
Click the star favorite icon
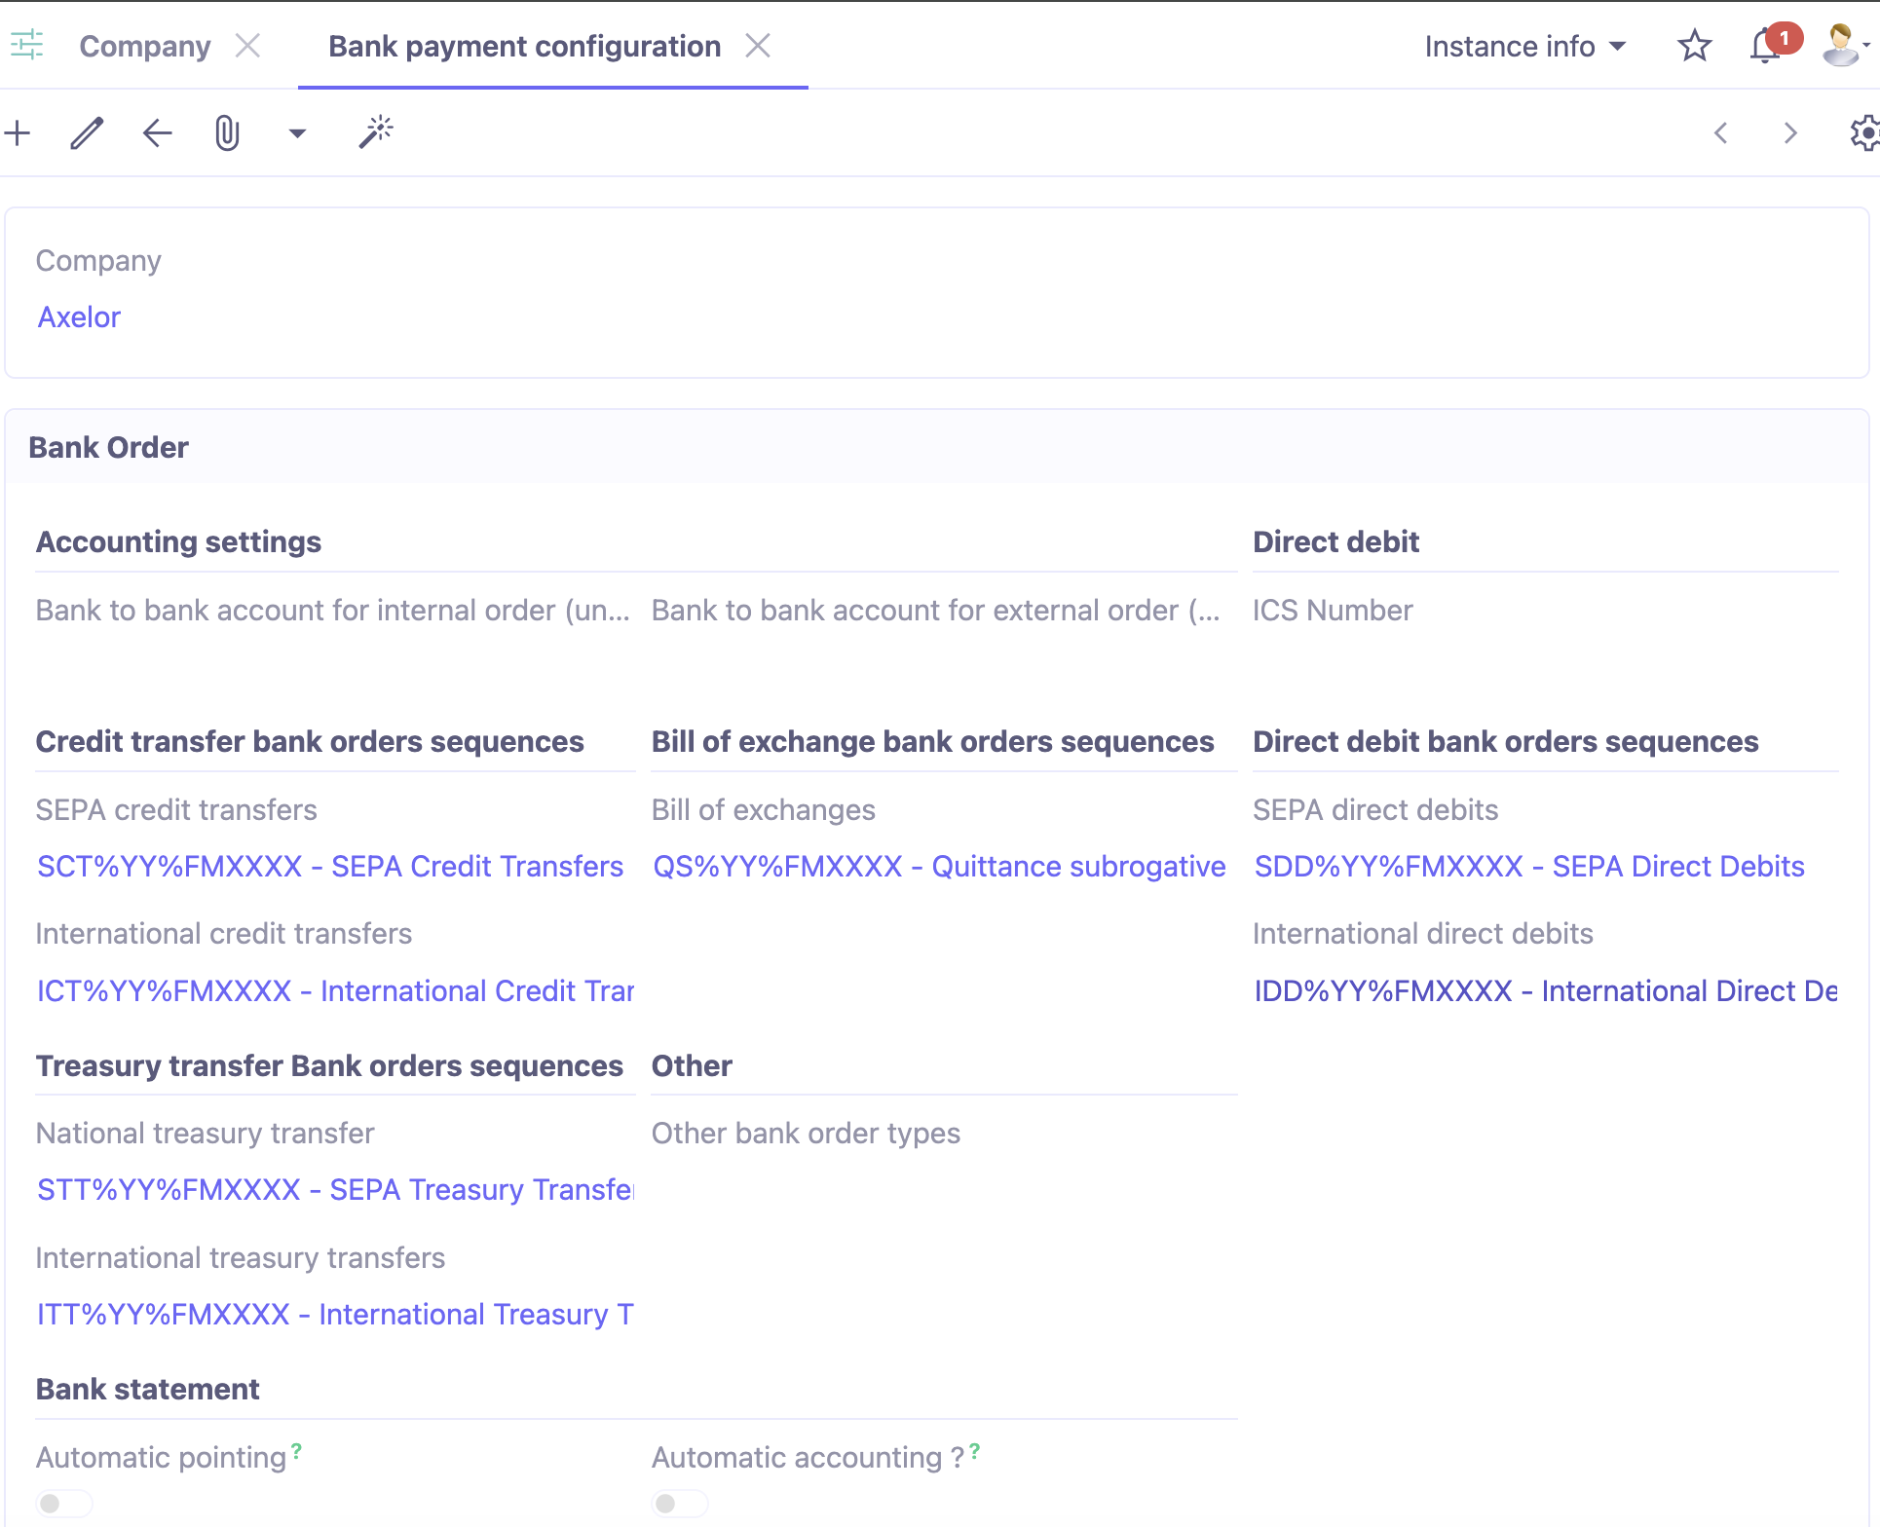(x=1694, y=46)
